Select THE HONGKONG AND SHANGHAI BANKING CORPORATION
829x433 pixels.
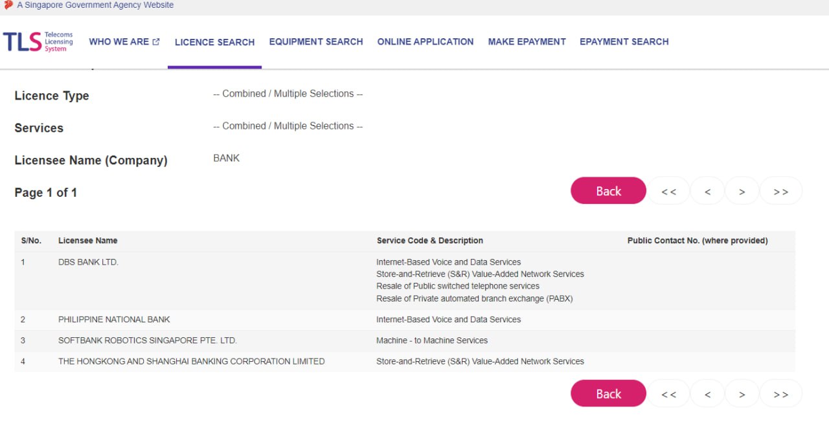pos(192,361)
